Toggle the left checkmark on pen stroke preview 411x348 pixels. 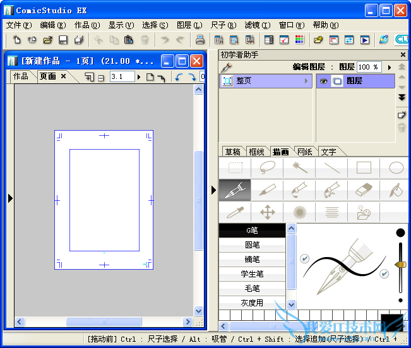pyautogui.click(x=304, y=258)
